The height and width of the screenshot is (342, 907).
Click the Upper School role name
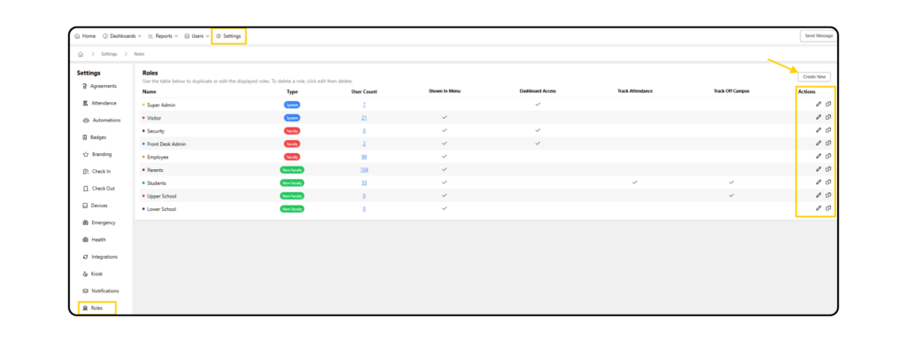point(162,196)
